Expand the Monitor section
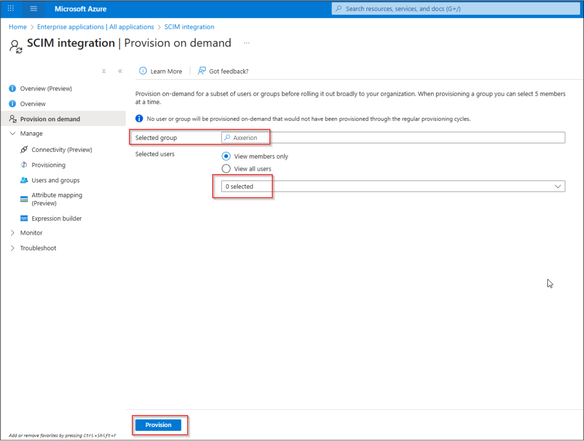 pyautogui.click(x=13, y=233)
